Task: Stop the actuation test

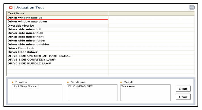Action: coord(183,97)
